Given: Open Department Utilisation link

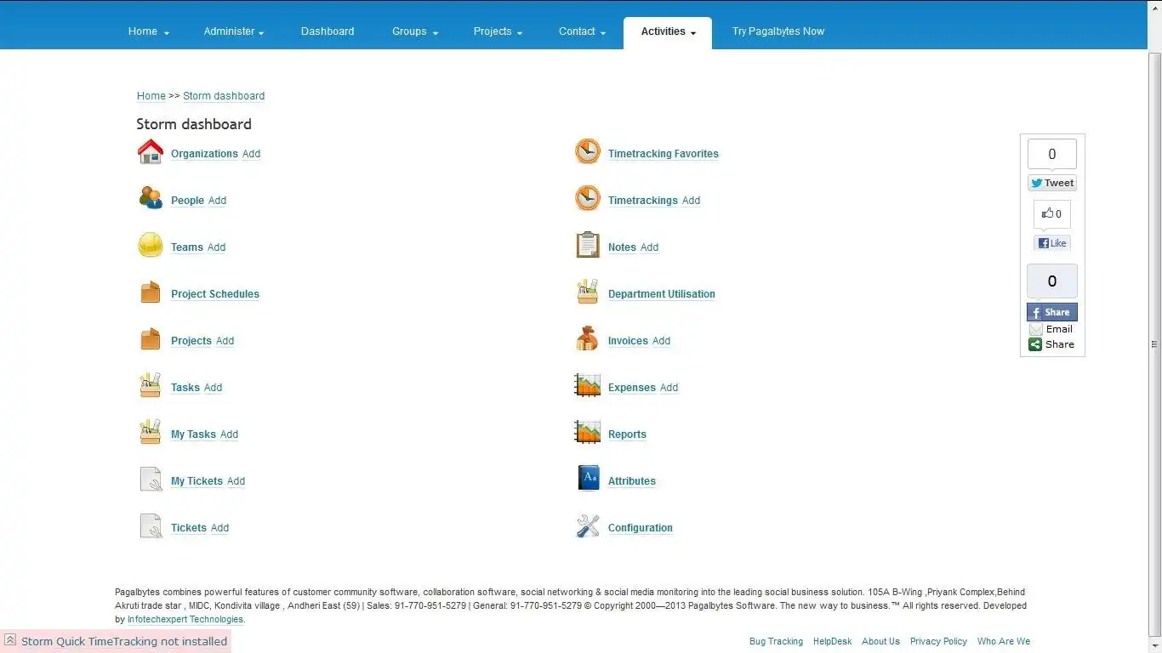Looking at the screenshot, I should click(x=662, y=294).
